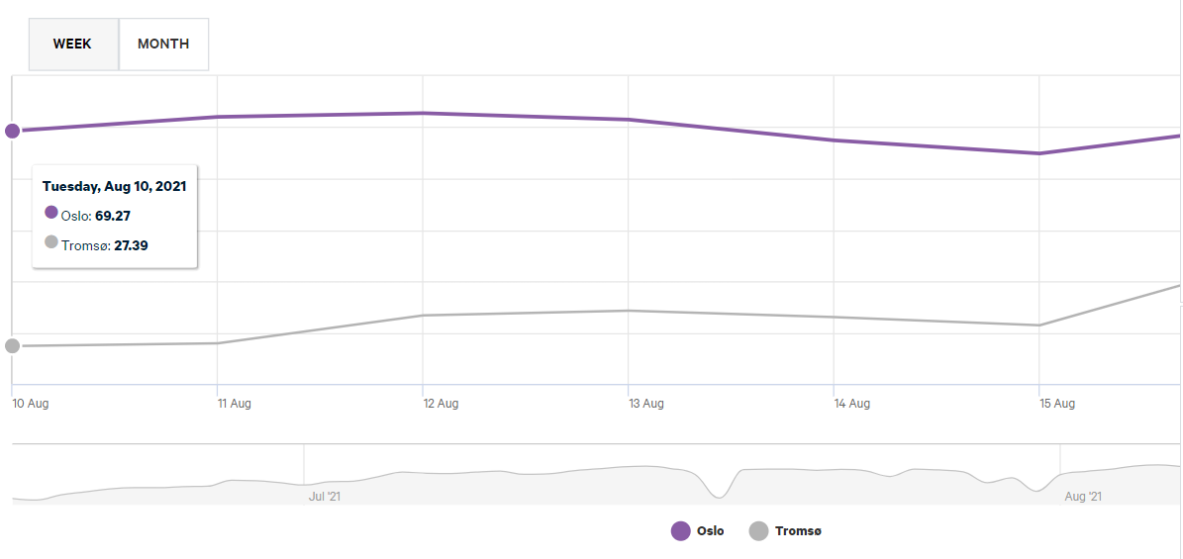Jump to Jul '21 in the navigator timeline
This screenshot has height=559, width=1183.
pyautogui.click(x=325, y=496)
